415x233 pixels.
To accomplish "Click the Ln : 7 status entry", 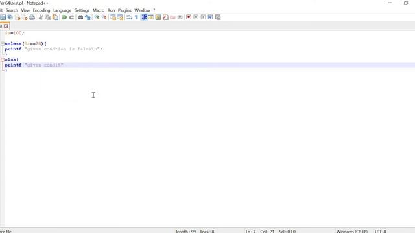I will click(251, 232).
